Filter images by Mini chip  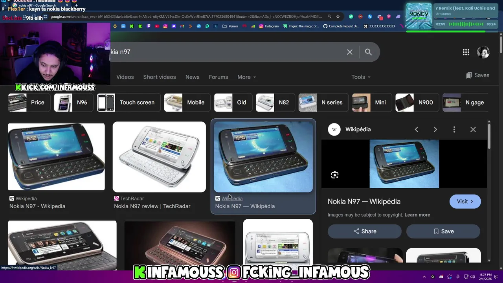pyautogui.click(x=372, y=103)
